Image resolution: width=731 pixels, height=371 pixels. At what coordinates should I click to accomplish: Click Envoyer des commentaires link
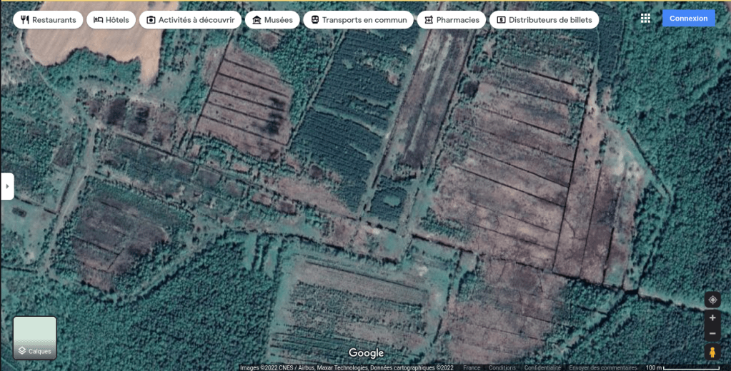point(602,368)
